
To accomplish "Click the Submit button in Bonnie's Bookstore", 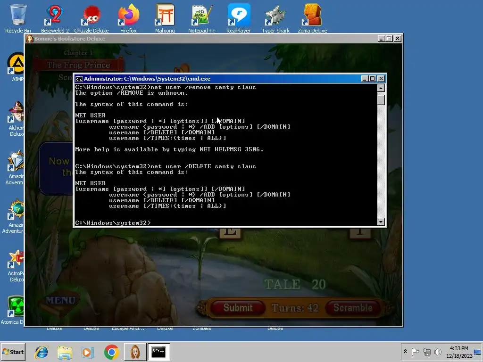I will tap(238, 307).
